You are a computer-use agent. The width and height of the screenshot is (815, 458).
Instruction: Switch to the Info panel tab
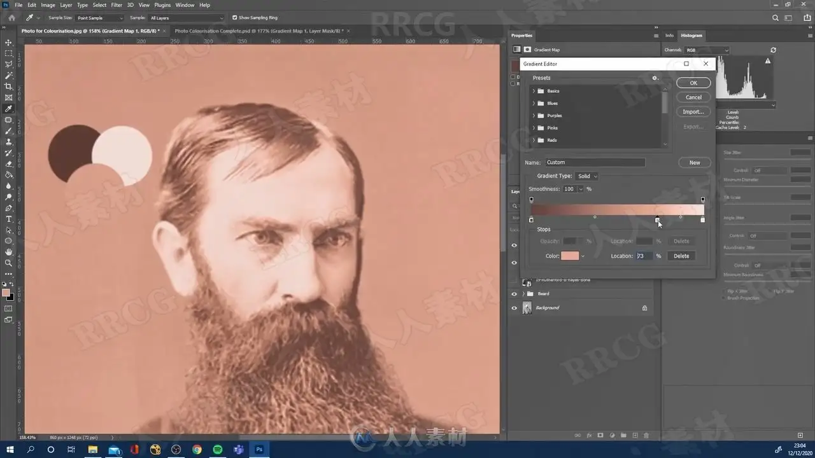click(x=669, y=36)
